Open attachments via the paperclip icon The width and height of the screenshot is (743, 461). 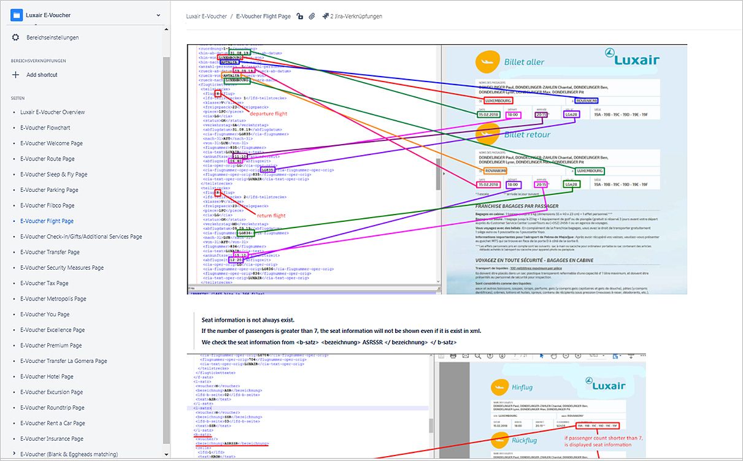[x=312, y=17]
